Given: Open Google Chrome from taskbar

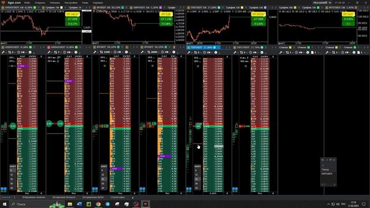Looking at the screenshot, I should [98, 204].
